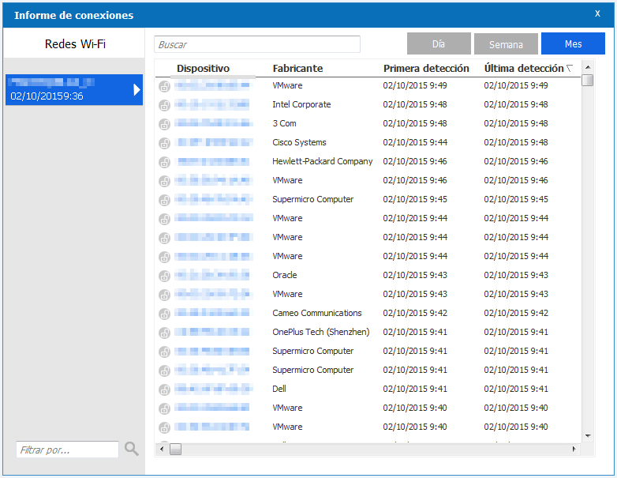Viewport: 617px width, 478px height.
Task: Click the magnifier filter search icon
Action: coord(132,449)
